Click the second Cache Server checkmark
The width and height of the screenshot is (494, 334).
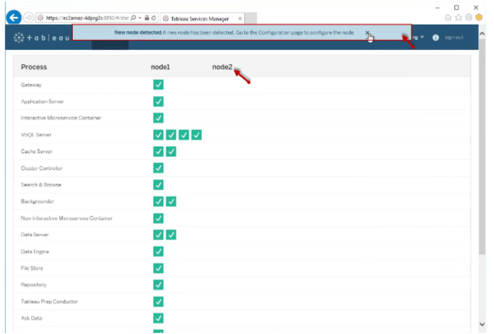(171, 152)
